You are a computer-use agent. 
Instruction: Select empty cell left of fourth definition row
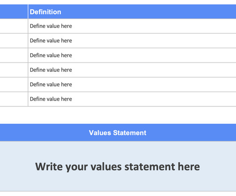pyautogui.click(x=14, y=70)
